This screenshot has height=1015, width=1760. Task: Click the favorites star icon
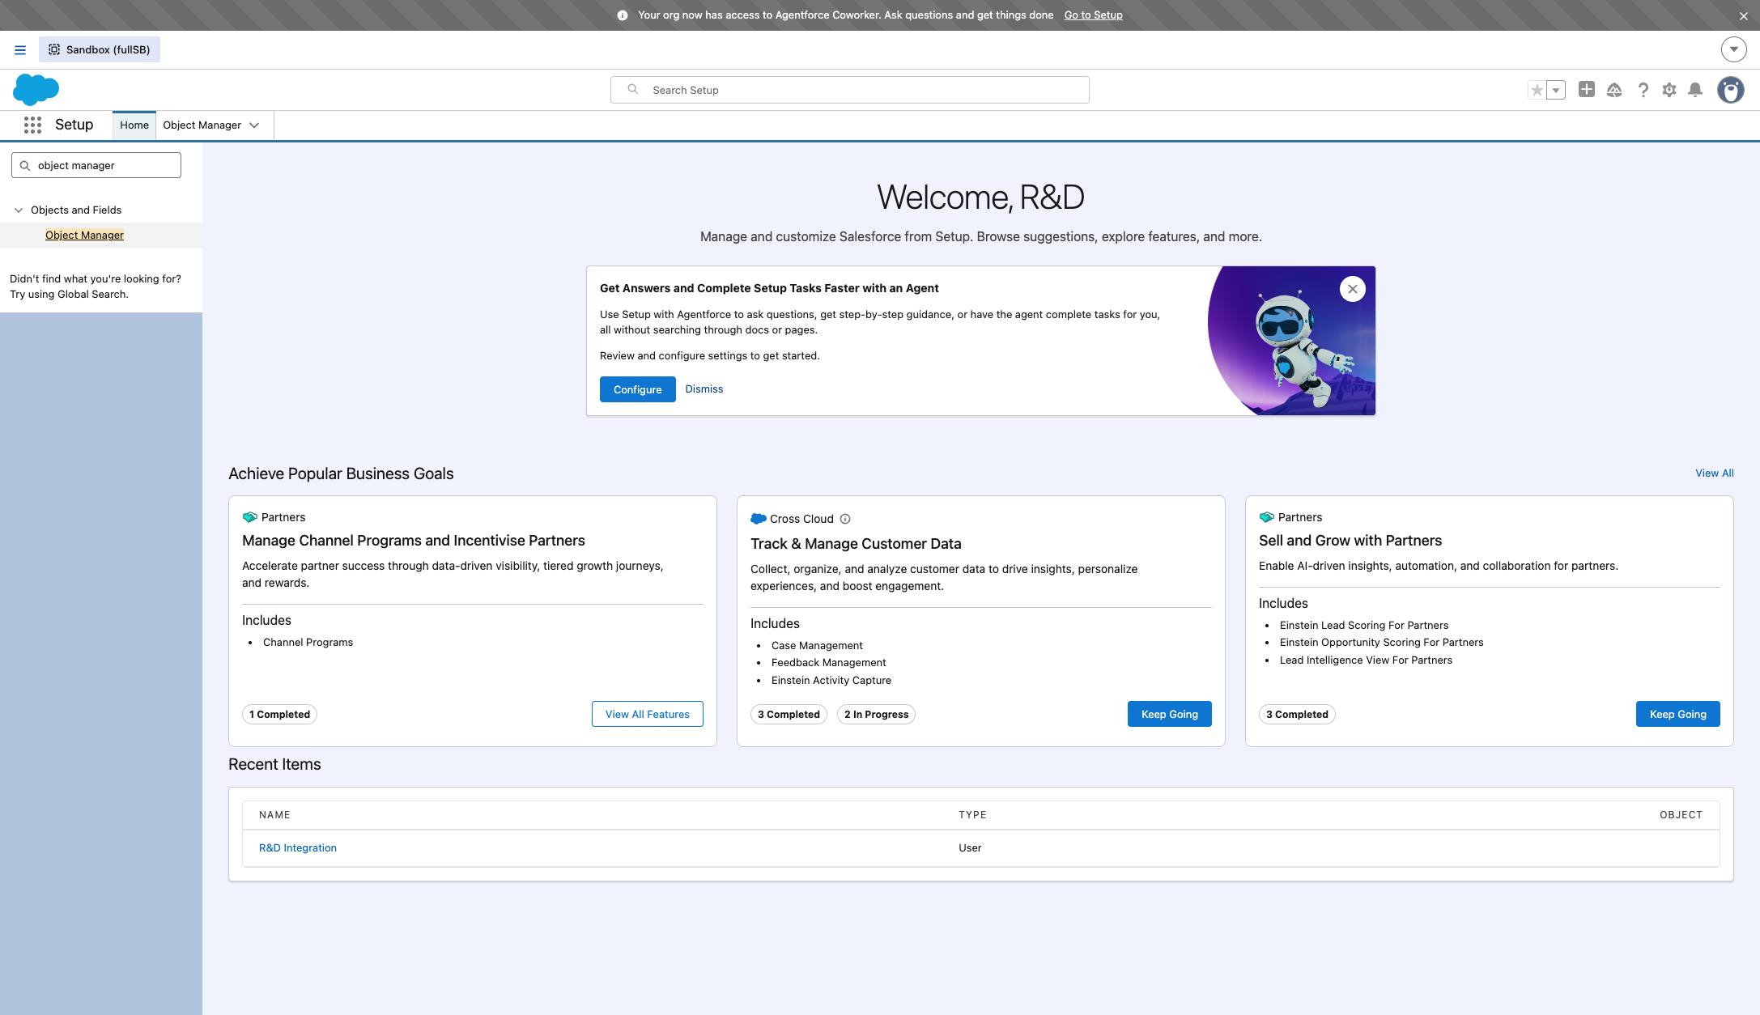tap(1536, 90)
